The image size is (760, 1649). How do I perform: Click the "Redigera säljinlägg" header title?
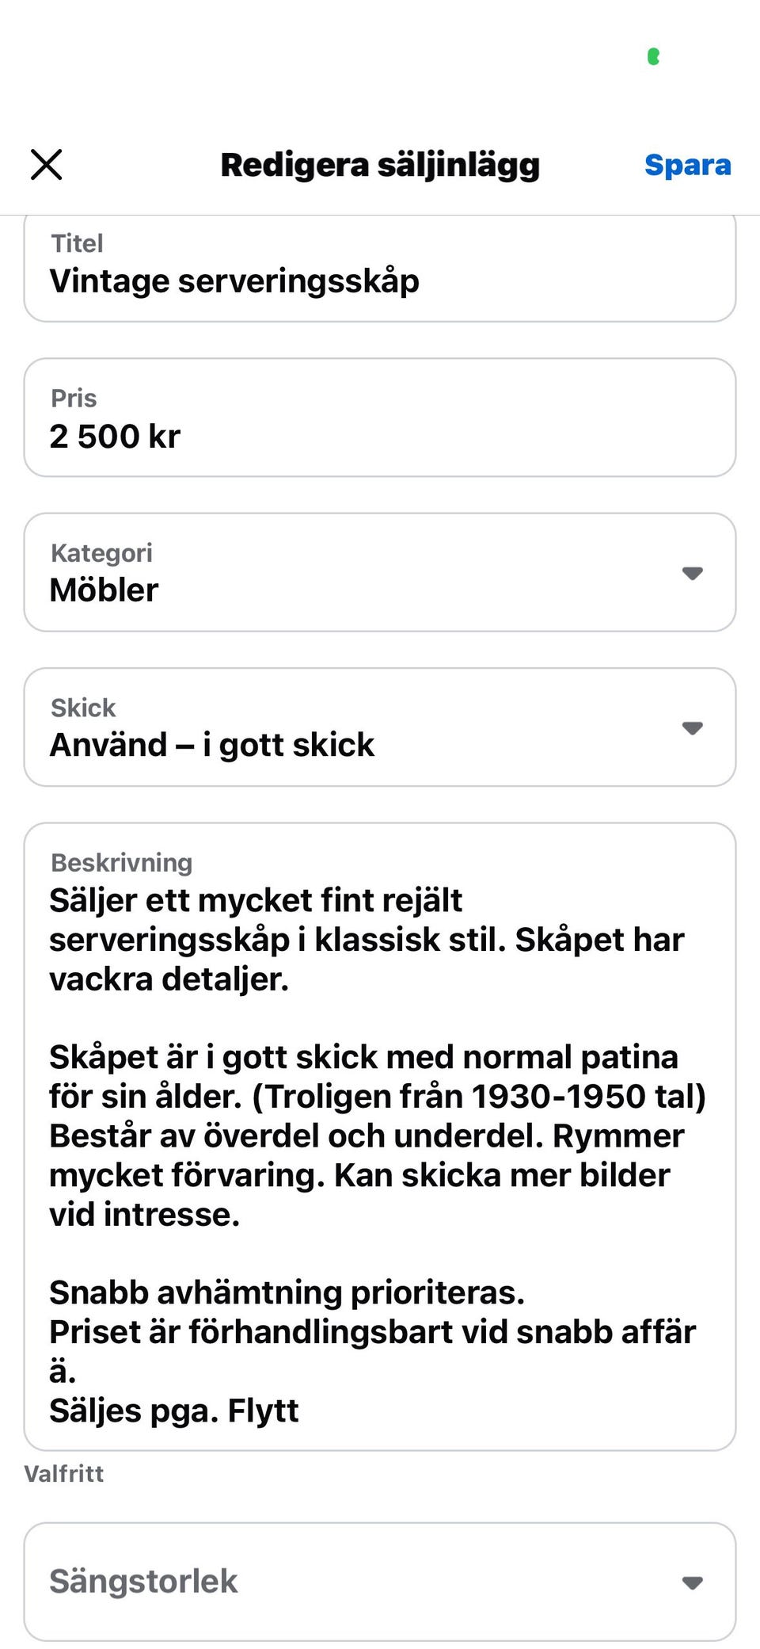point(380,165)
